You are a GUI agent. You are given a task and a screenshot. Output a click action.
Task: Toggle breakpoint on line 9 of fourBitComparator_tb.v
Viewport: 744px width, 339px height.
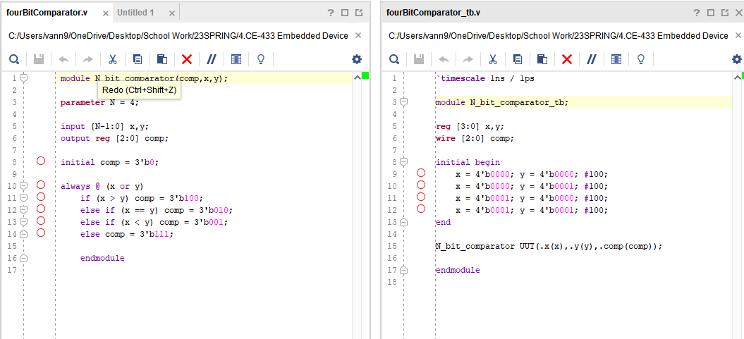click(x=421, y=173)
